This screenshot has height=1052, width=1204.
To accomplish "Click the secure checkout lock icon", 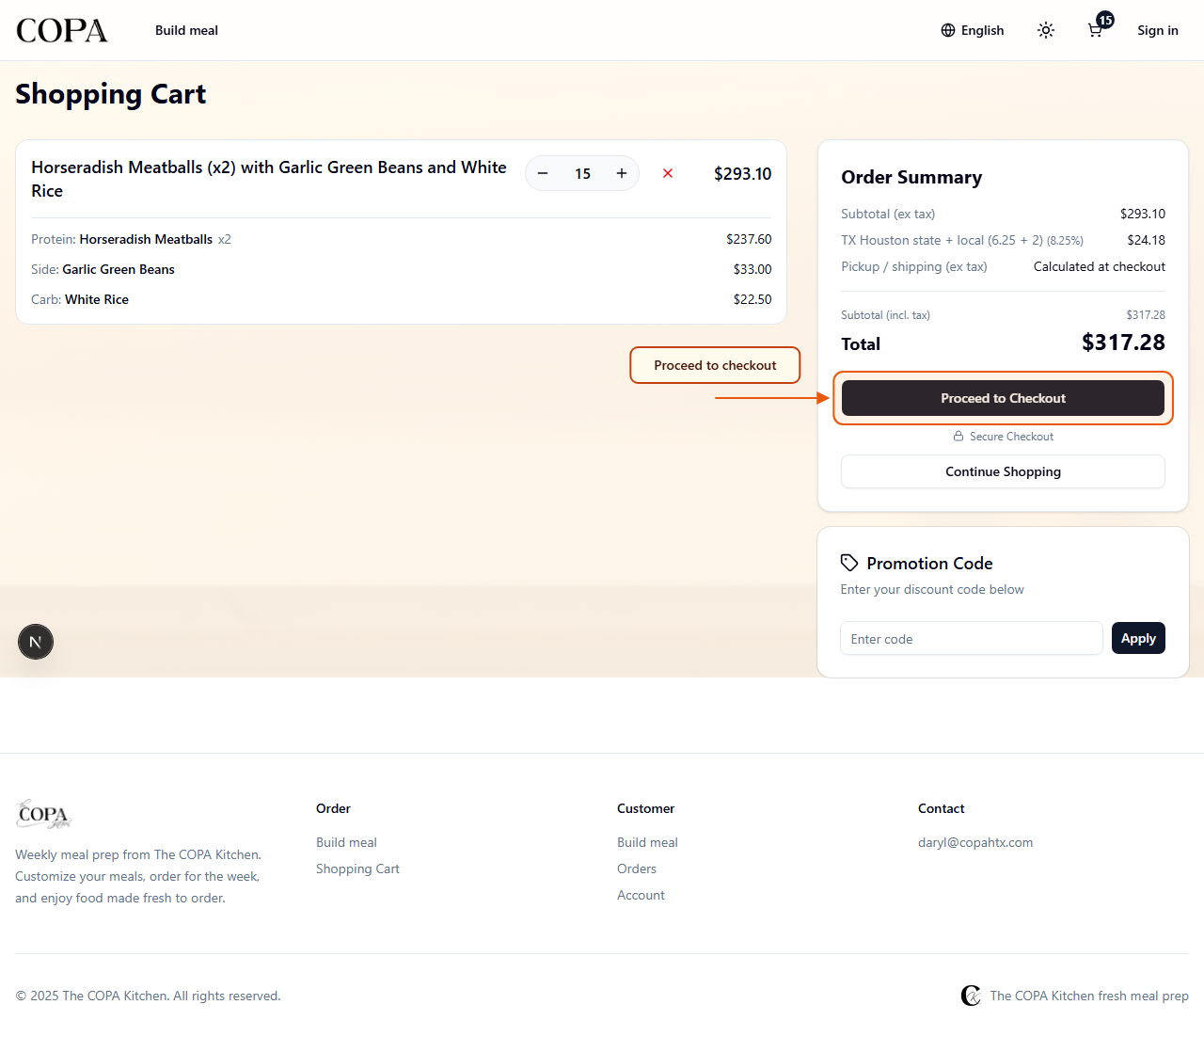I will tap(957, 436).
